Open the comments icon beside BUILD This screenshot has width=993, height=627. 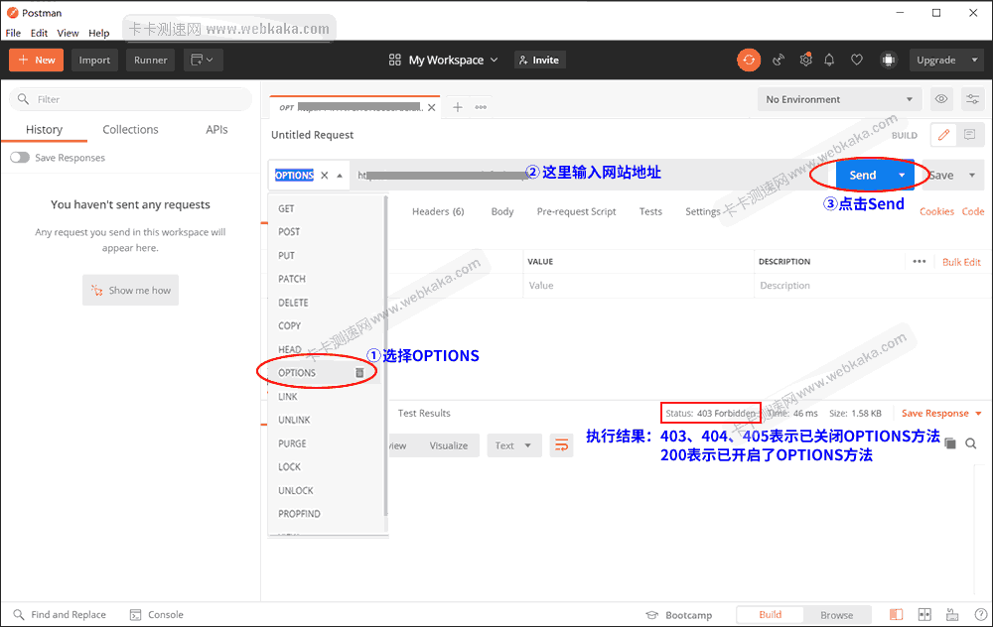[x=970, y=135]
